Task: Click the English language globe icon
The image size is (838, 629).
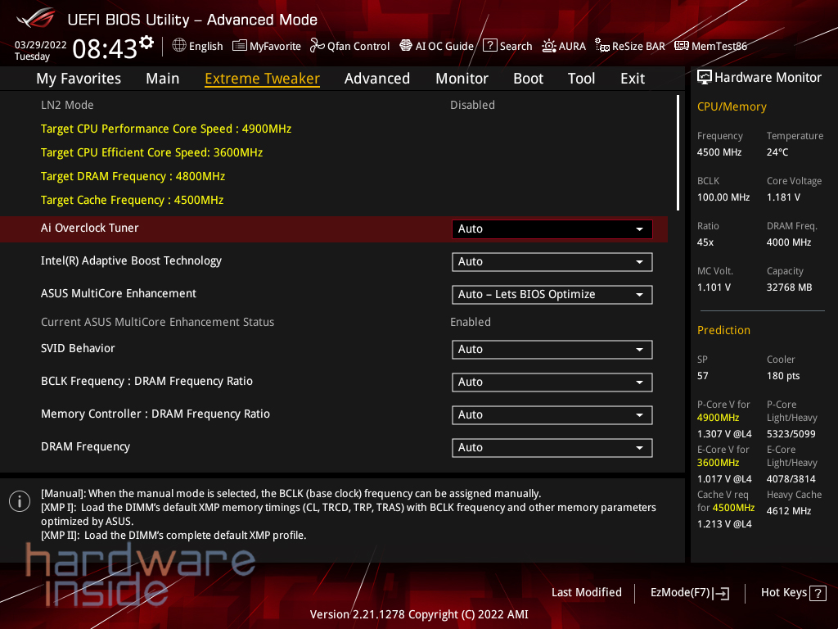Action: coord(179,46)
